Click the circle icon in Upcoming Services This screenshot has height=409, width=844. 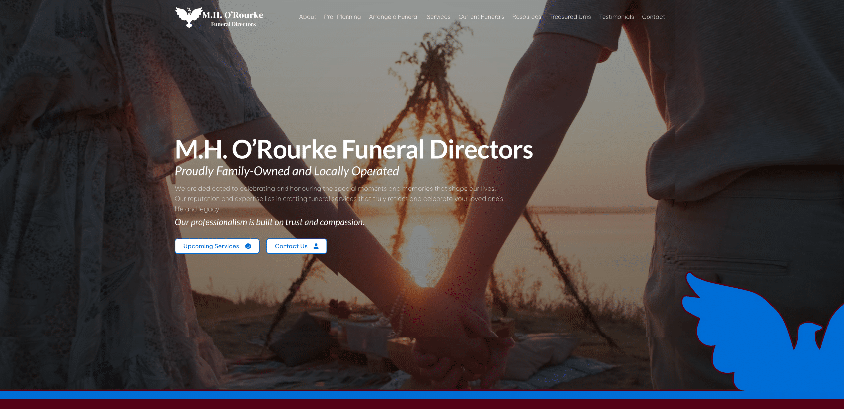(x=248, y=246)
